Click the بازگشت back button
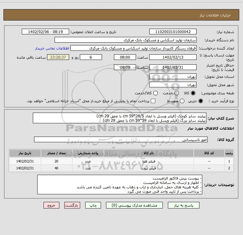 coord(72,205)
